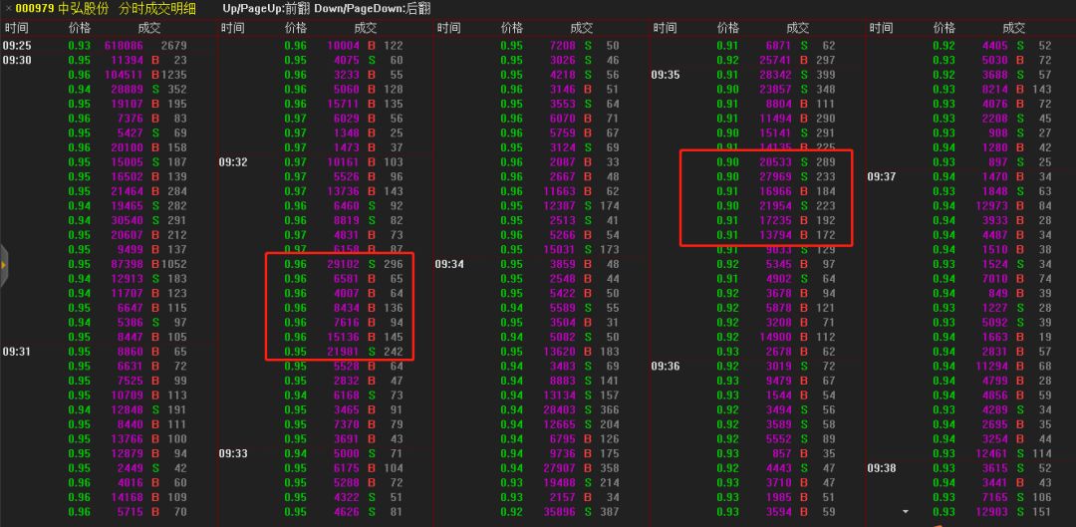Select the 09:38 timestamp
This screenshot has height=527, width=1076.
pyautogui.click(x=881, y=468)
